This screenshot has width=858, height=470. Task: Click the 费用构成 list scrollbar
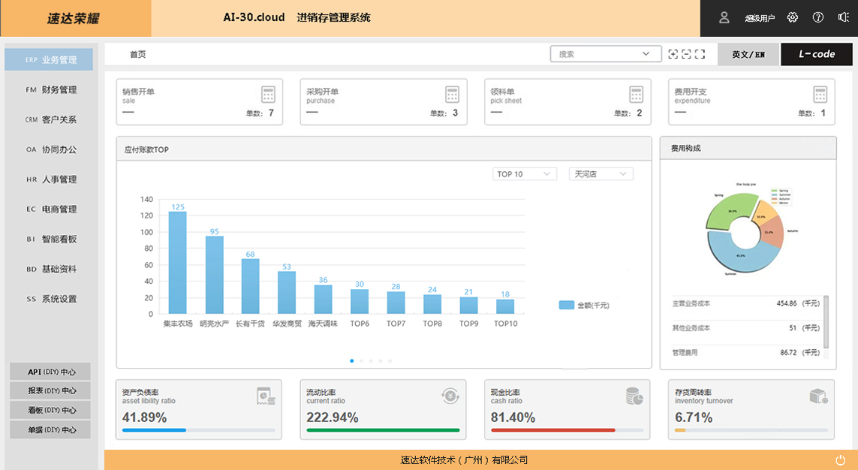(826, 321)
